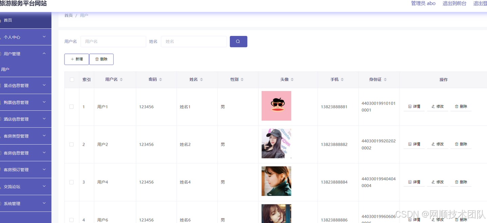487x223 pixels.
Task: Expand 系统管理 chevron
Action: 44,203
